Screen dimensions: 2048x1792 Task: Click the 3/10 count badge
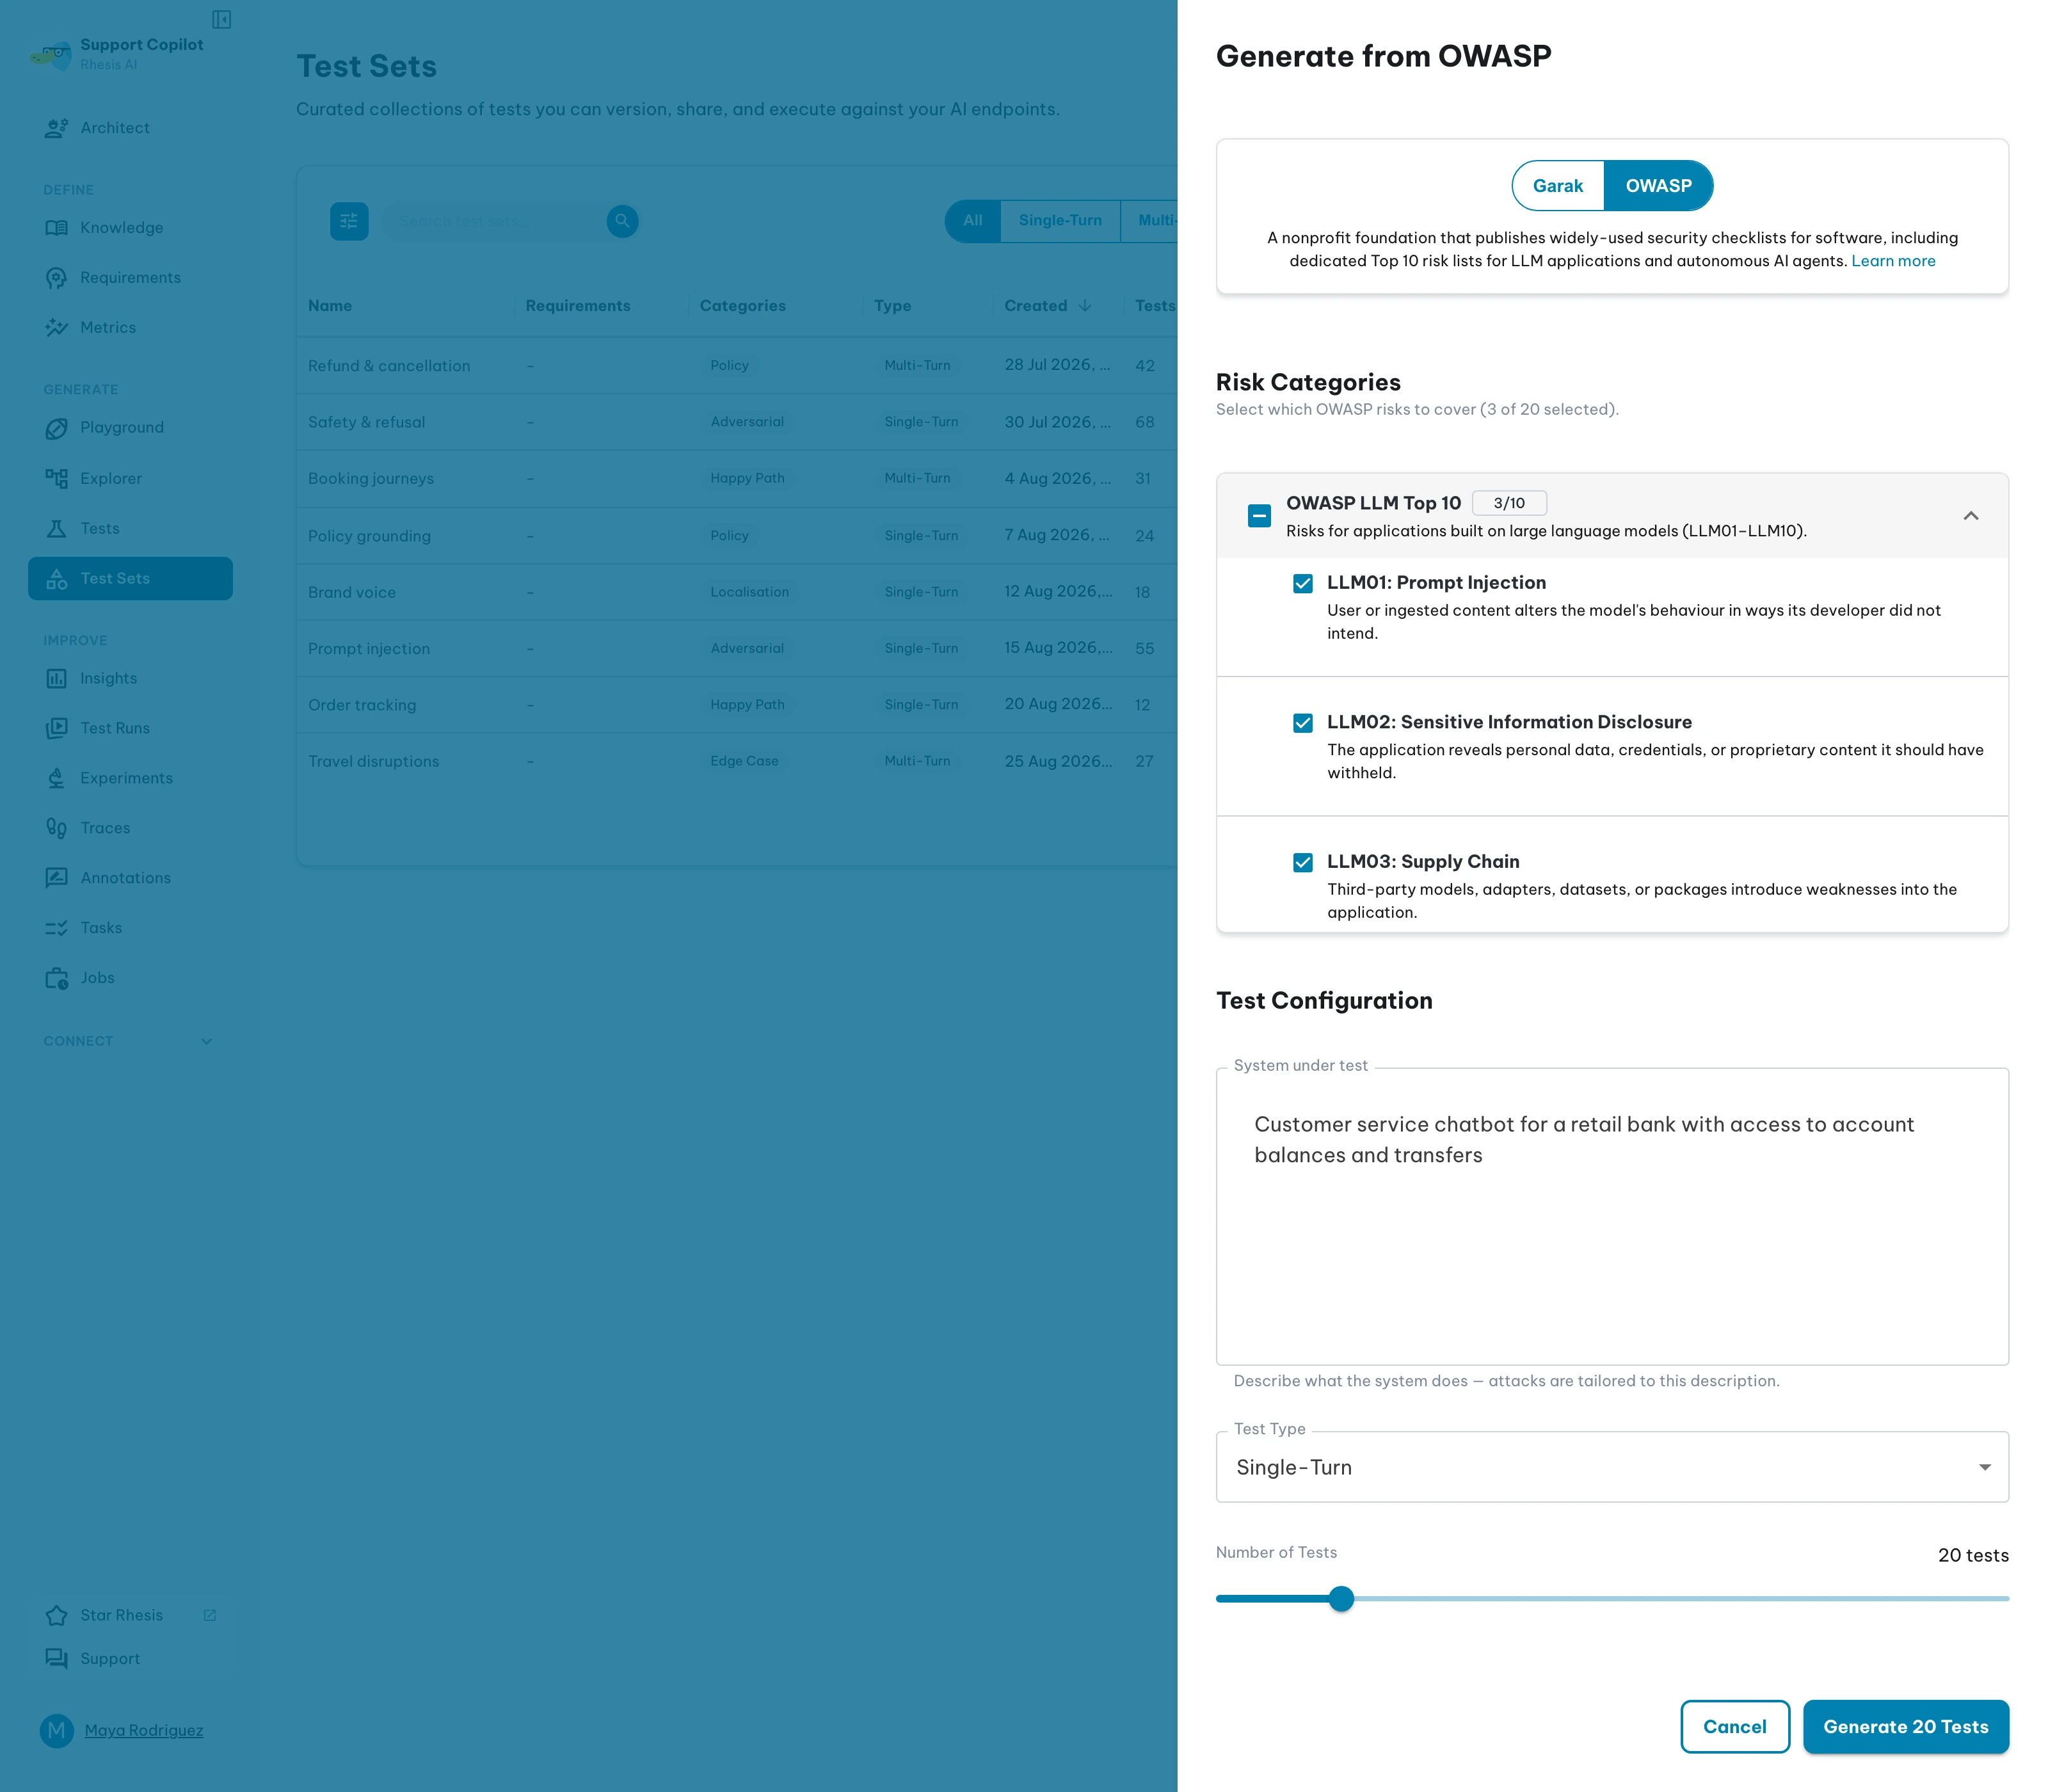click(x=1509, y=503)
